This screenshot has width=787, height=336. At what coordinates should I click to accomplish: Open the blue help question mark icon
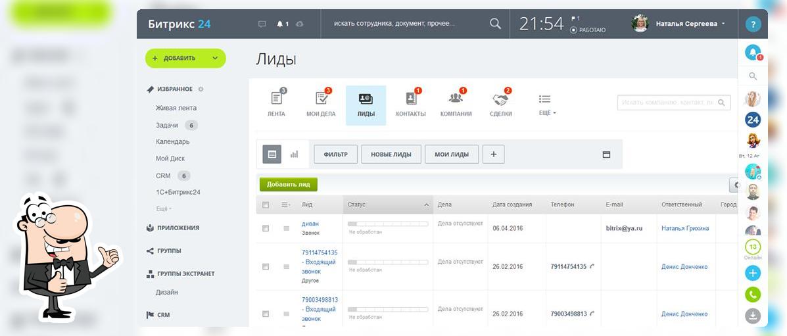[x=753, y=24]
